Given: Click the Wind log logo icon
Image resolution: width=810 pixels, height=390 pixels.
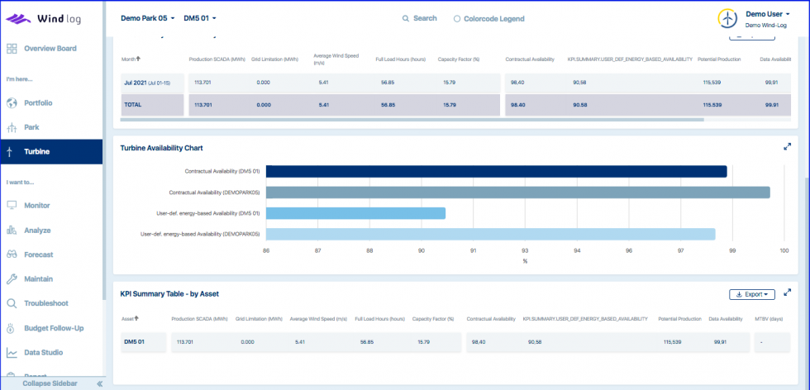Looking at the screenshot, I should pyautogui.click(x=19, y=18).
